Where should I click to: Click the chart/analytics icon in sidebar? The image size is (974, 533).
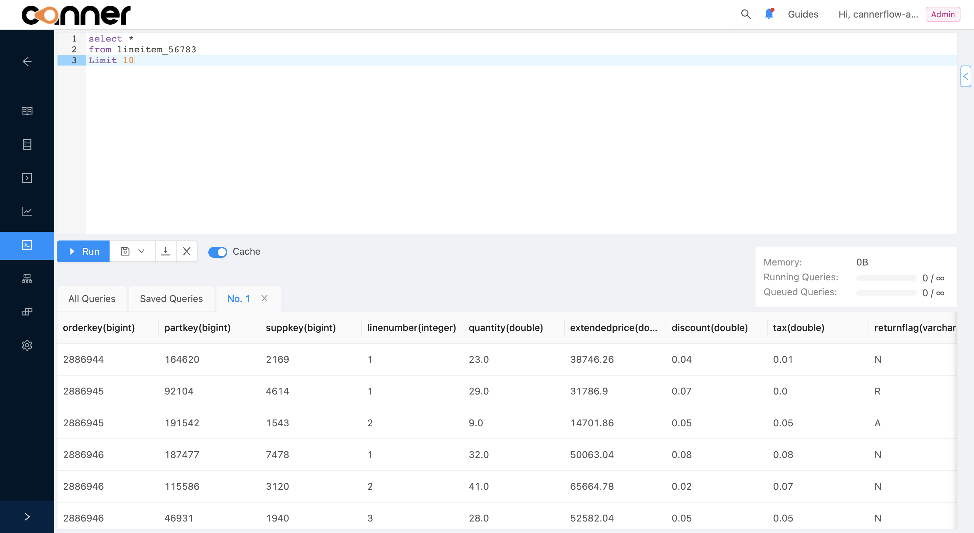27,211
